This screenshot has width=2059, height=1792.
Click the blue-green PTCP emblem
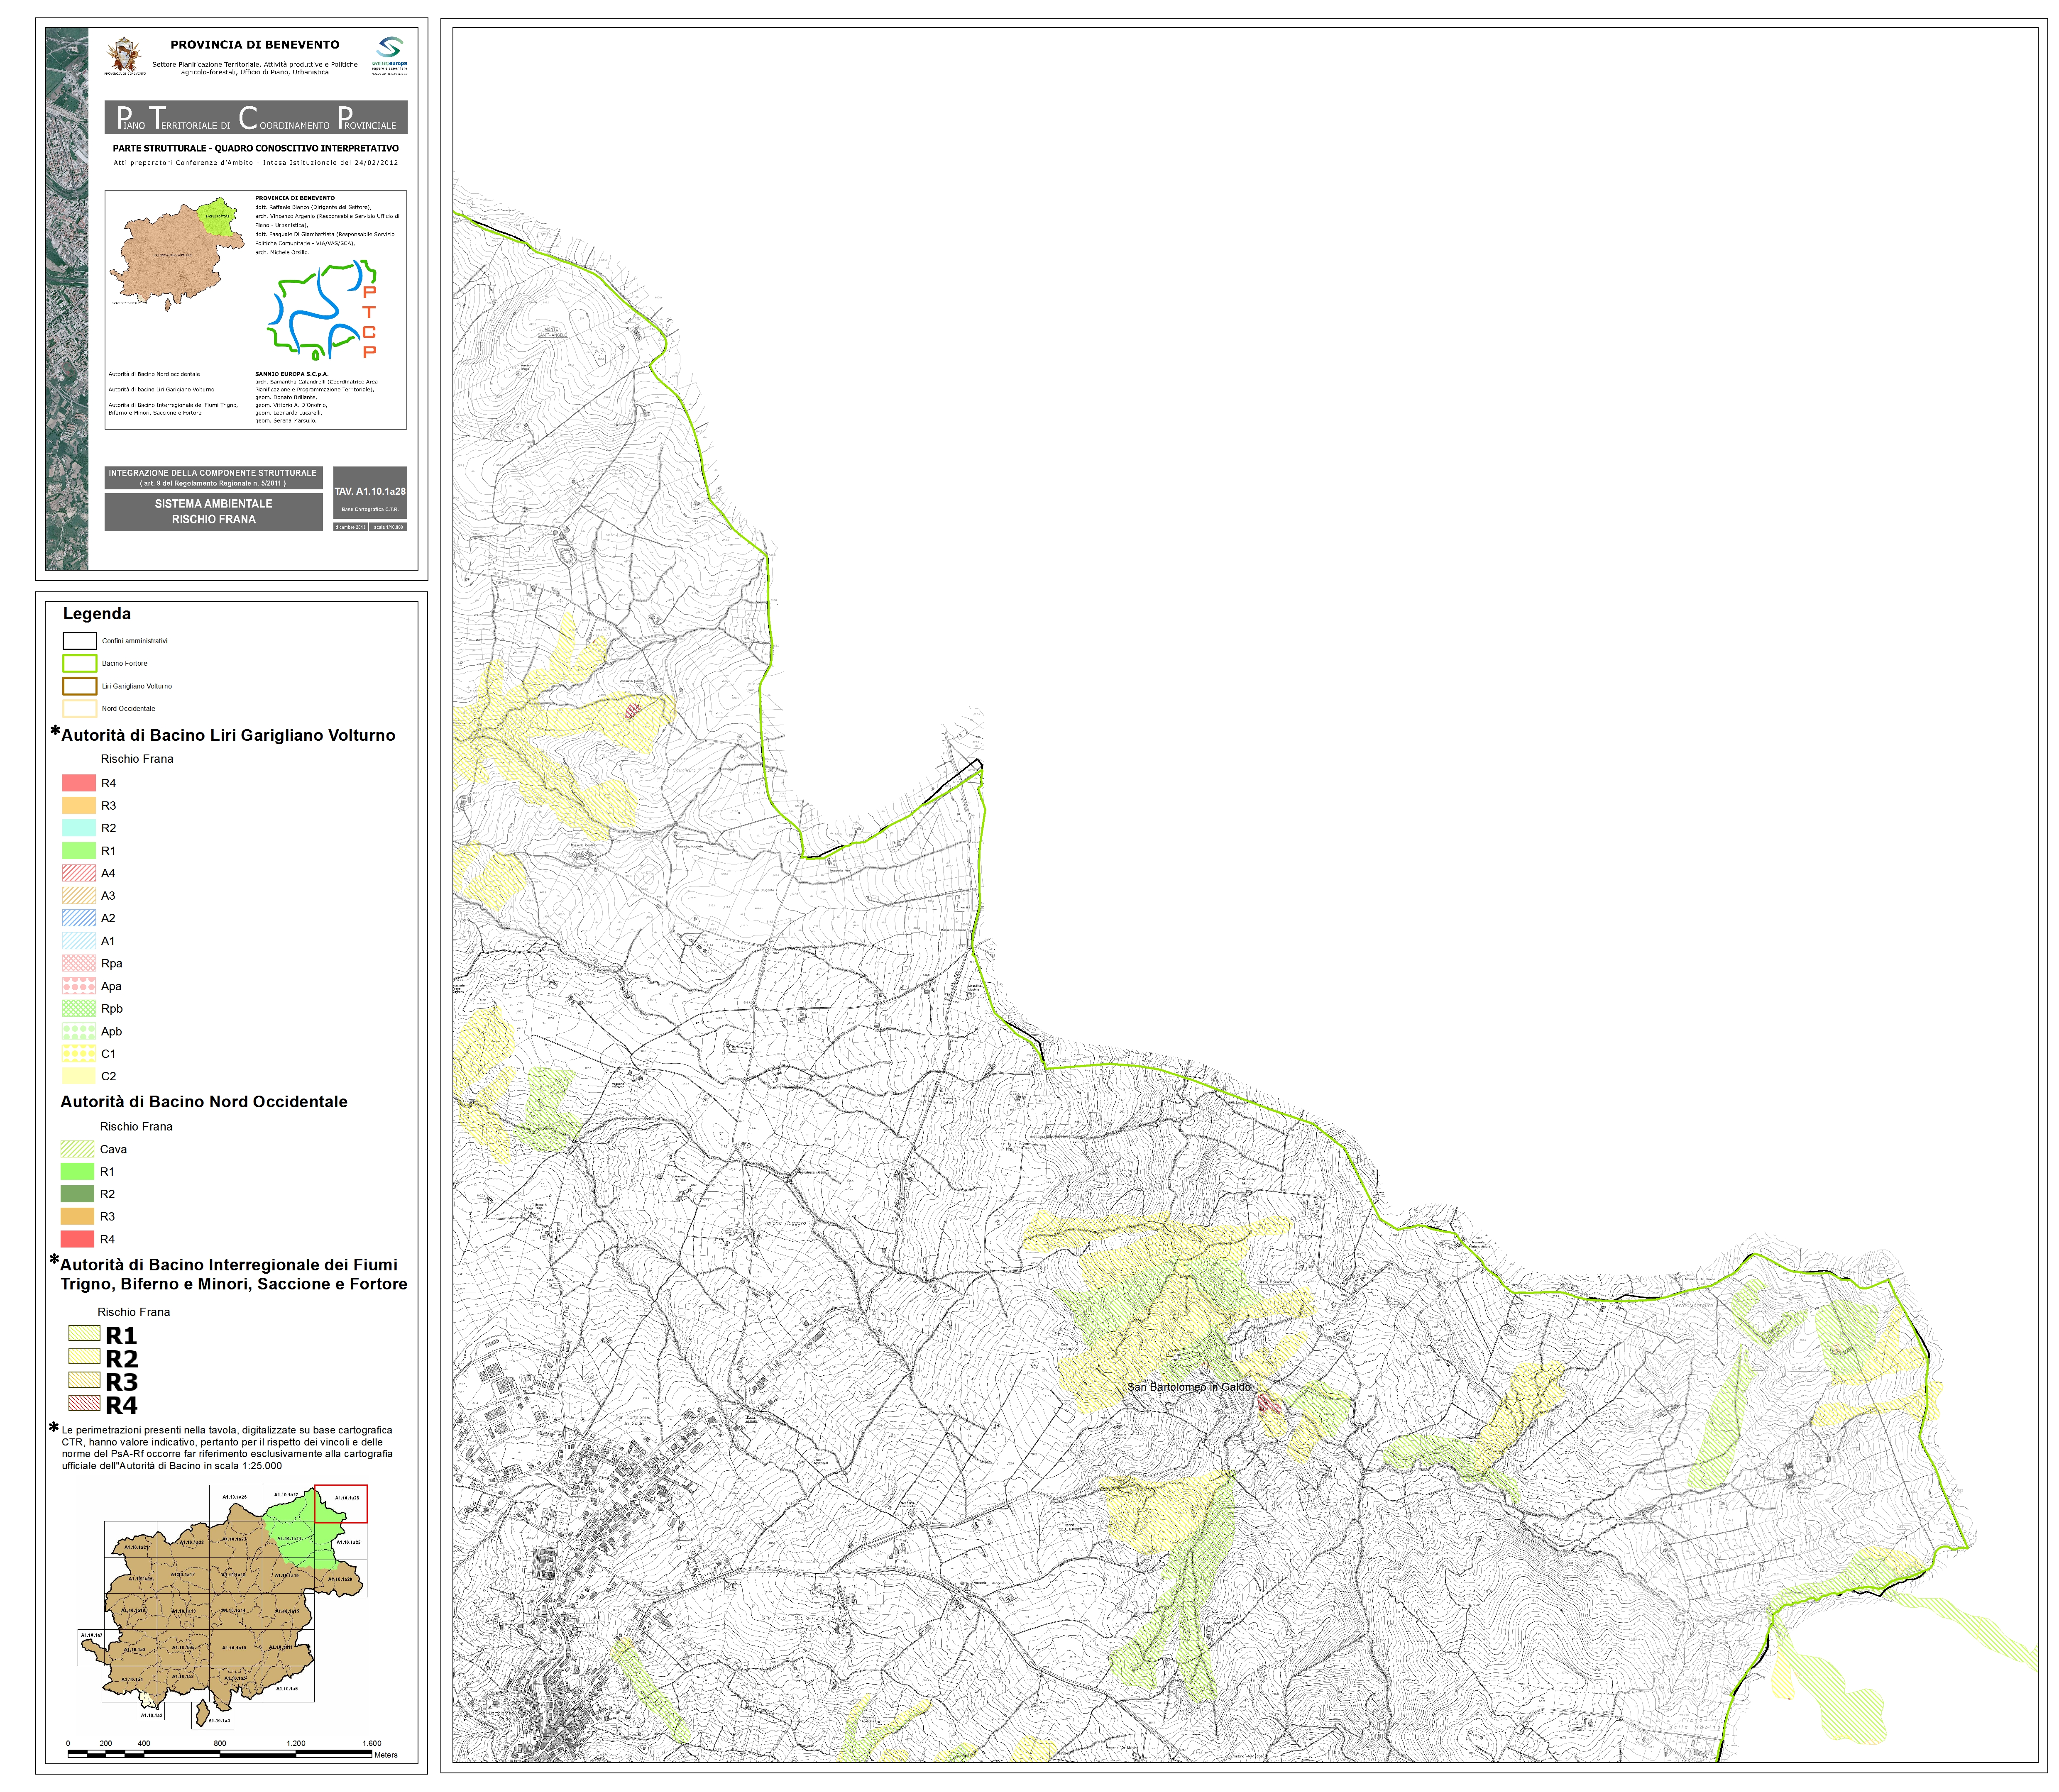tap(322, 310)
